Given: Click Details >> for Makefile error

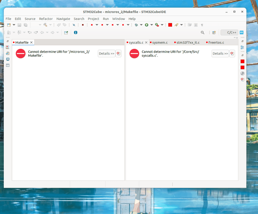Looking at the screenshot, I should point(107,53).
